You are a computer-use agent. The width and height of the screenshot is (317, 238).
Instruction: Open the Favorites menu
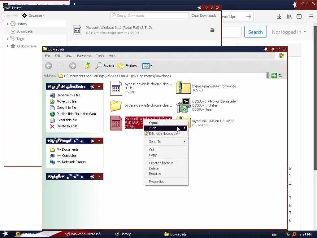point(84,56)
